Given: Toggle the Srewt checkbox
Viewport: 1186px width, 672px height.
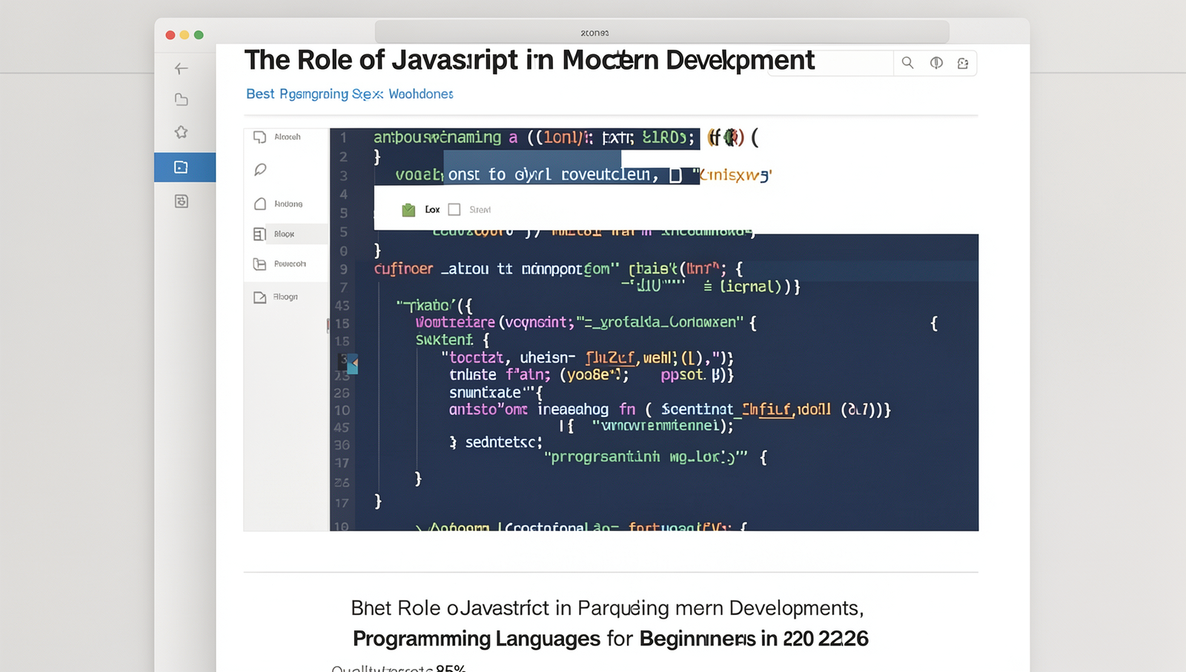Looking at the screenshot, I should click(x=454, y=210).
